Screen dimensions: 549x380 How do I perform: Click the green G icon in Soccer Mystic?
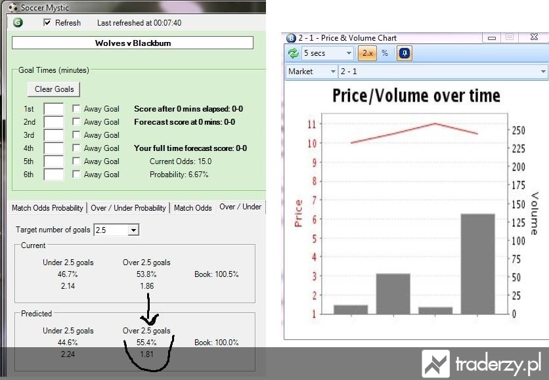coord(18,23)
